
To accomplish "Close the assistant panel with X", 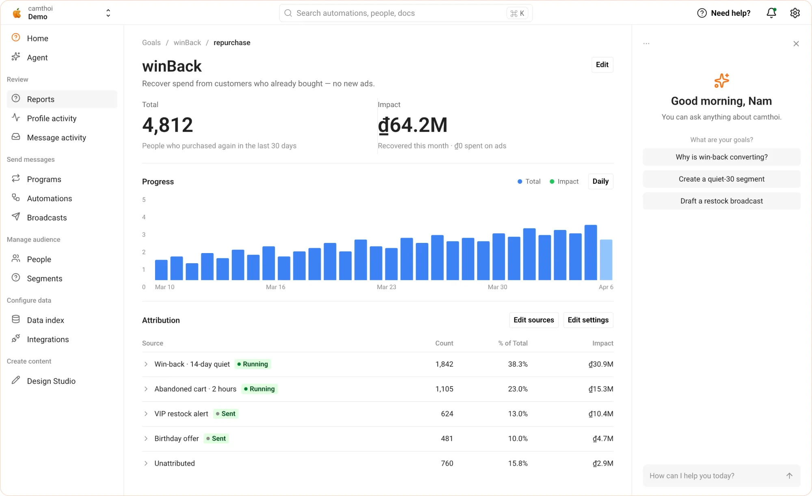I will click(796, 44).
